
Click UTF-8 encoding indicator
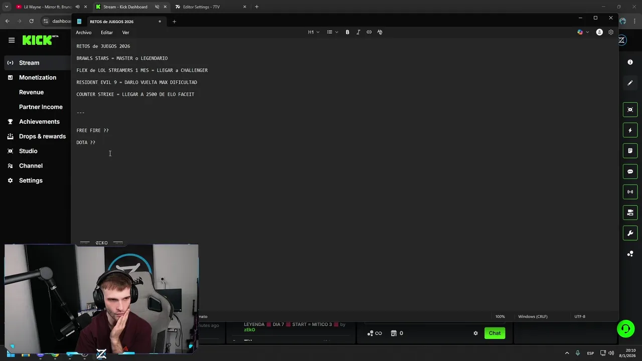click(580, 317)
